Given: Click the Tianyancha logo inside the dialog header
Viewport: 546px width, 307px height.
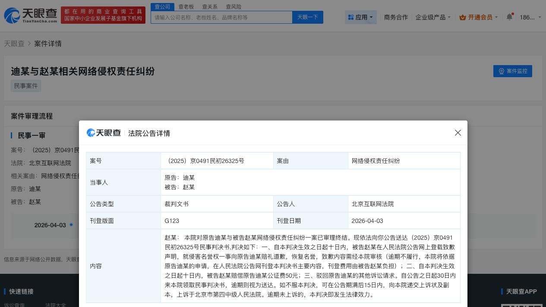Looking at the screenshot, I should (x=104, y=133).
